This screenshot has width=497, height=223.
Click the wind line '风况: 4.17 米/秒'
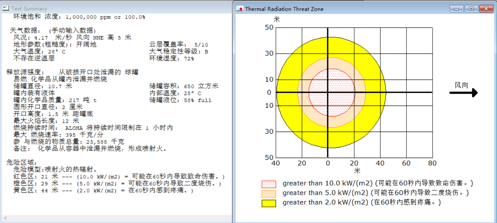coord(72,38)
